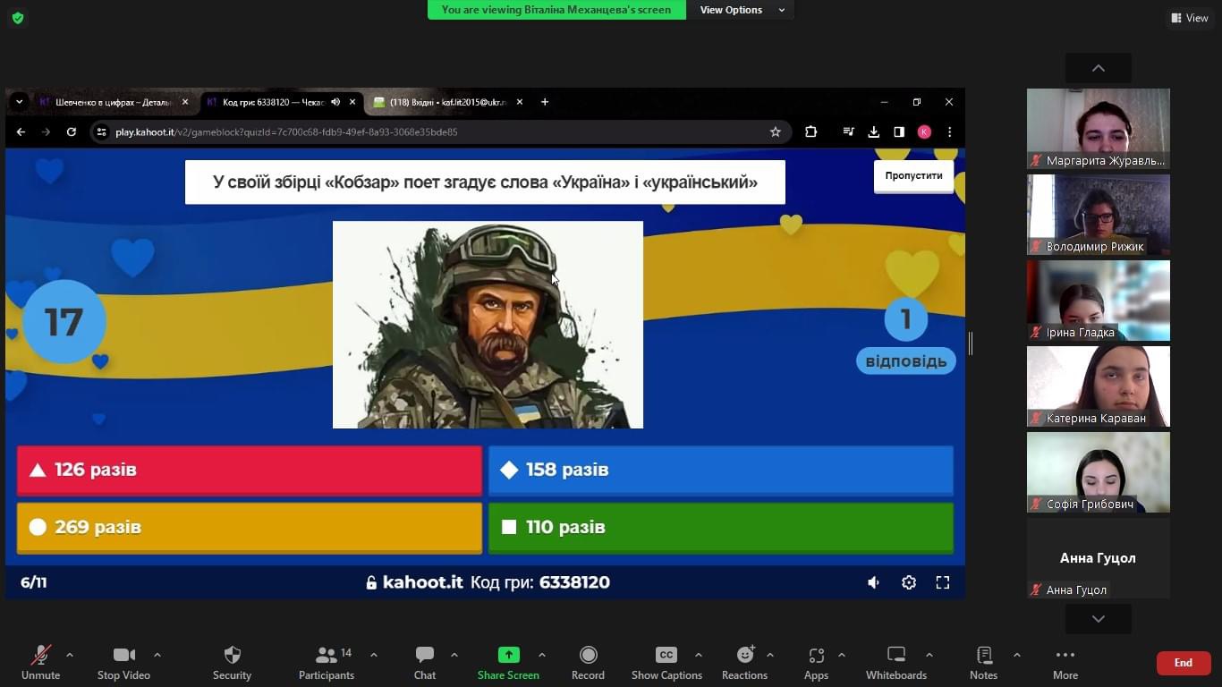Image resolution: width=1222 pixels, height=687 pixels.
Task: Open Security shield options
Action: 232,662
